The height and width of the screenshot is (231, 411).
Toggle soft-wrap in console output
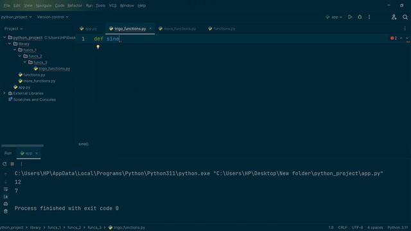[x=6, y=189]
